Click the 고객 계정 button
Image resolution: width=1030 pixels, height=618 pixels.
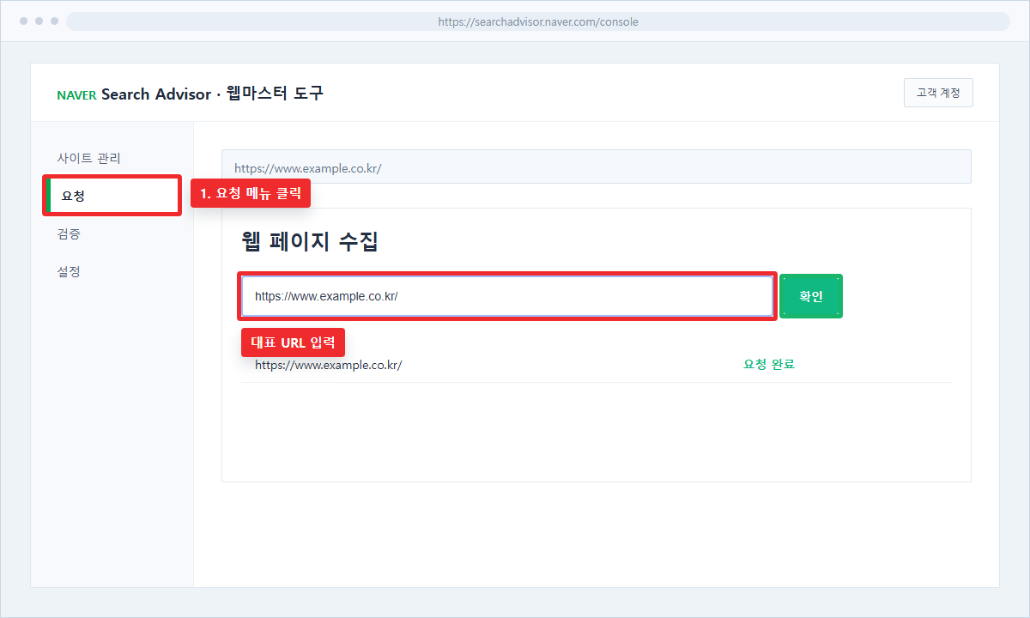click(x=938, y=93)
